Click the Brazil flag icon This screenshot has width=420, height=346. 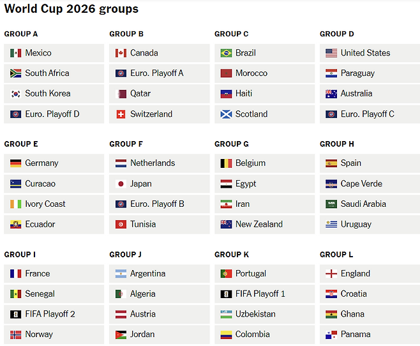tap(226, 53)
